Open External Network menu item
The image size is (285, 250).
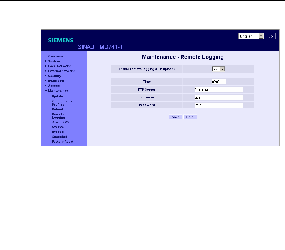click(61, 71)
